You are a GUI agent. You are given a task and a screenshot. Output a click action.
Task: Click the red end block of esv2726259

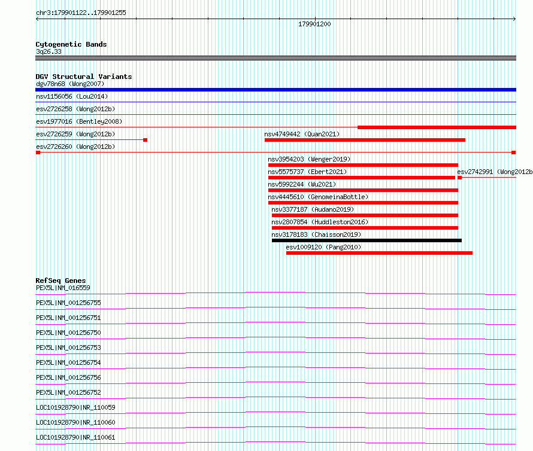(x=145, y=140)
